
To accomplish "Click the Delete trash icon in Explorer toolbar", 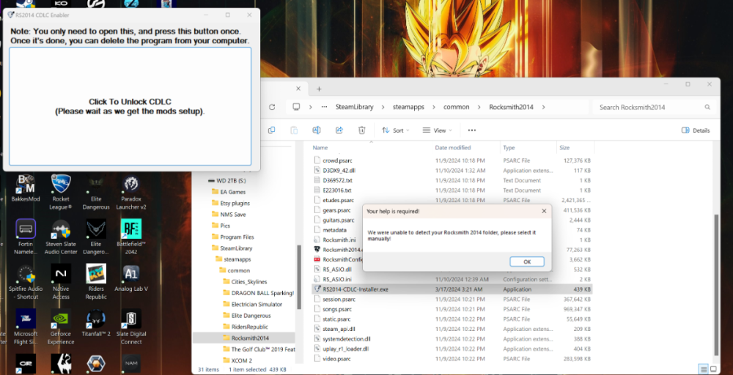I will coord(362,130).
